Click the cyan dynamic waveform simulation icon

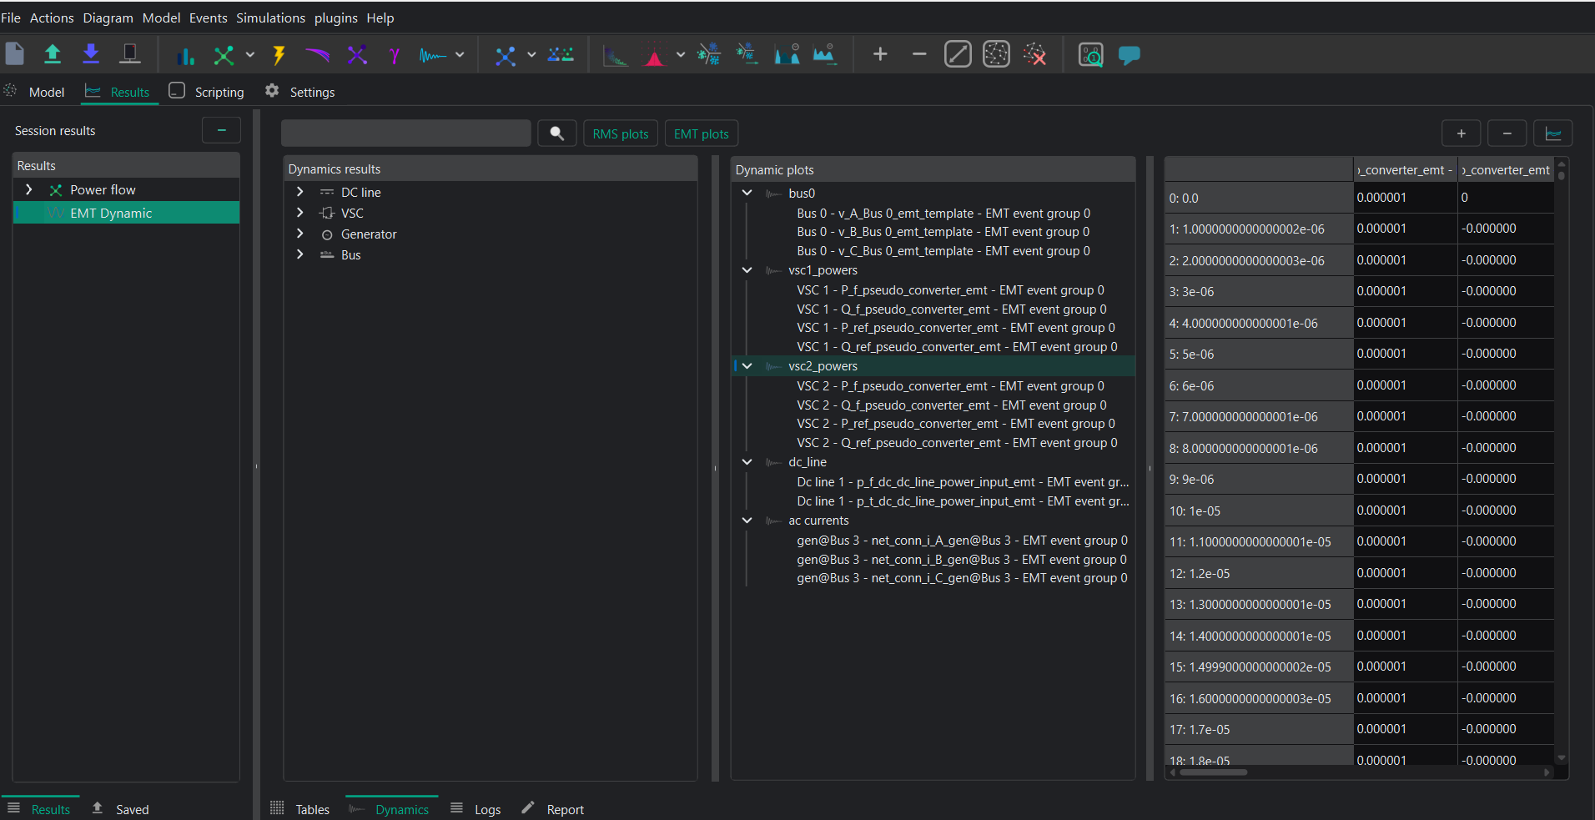pyautogui.click(x=432, y=55)
